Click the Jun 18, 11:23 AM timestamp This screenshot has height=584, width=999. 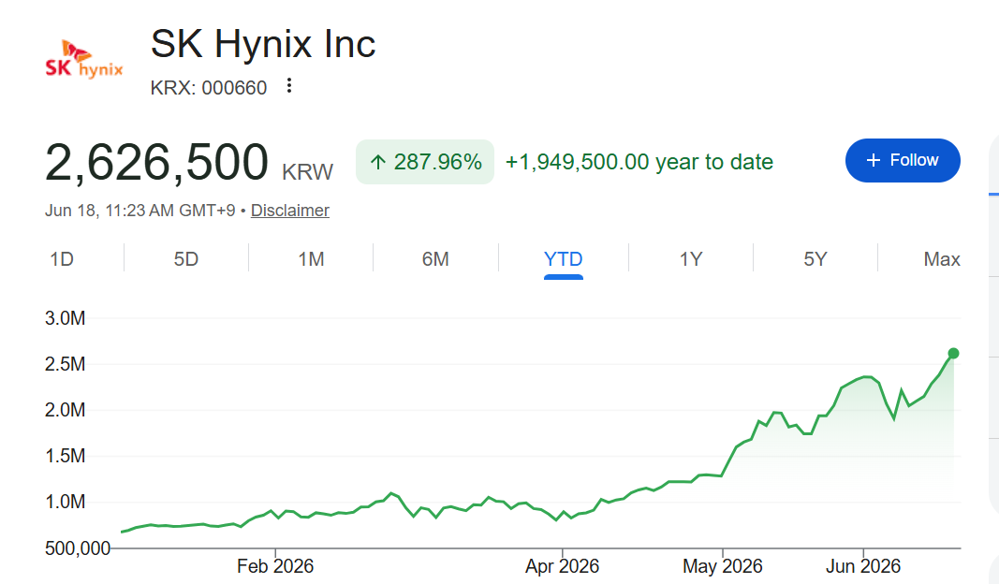pos(140,211)
